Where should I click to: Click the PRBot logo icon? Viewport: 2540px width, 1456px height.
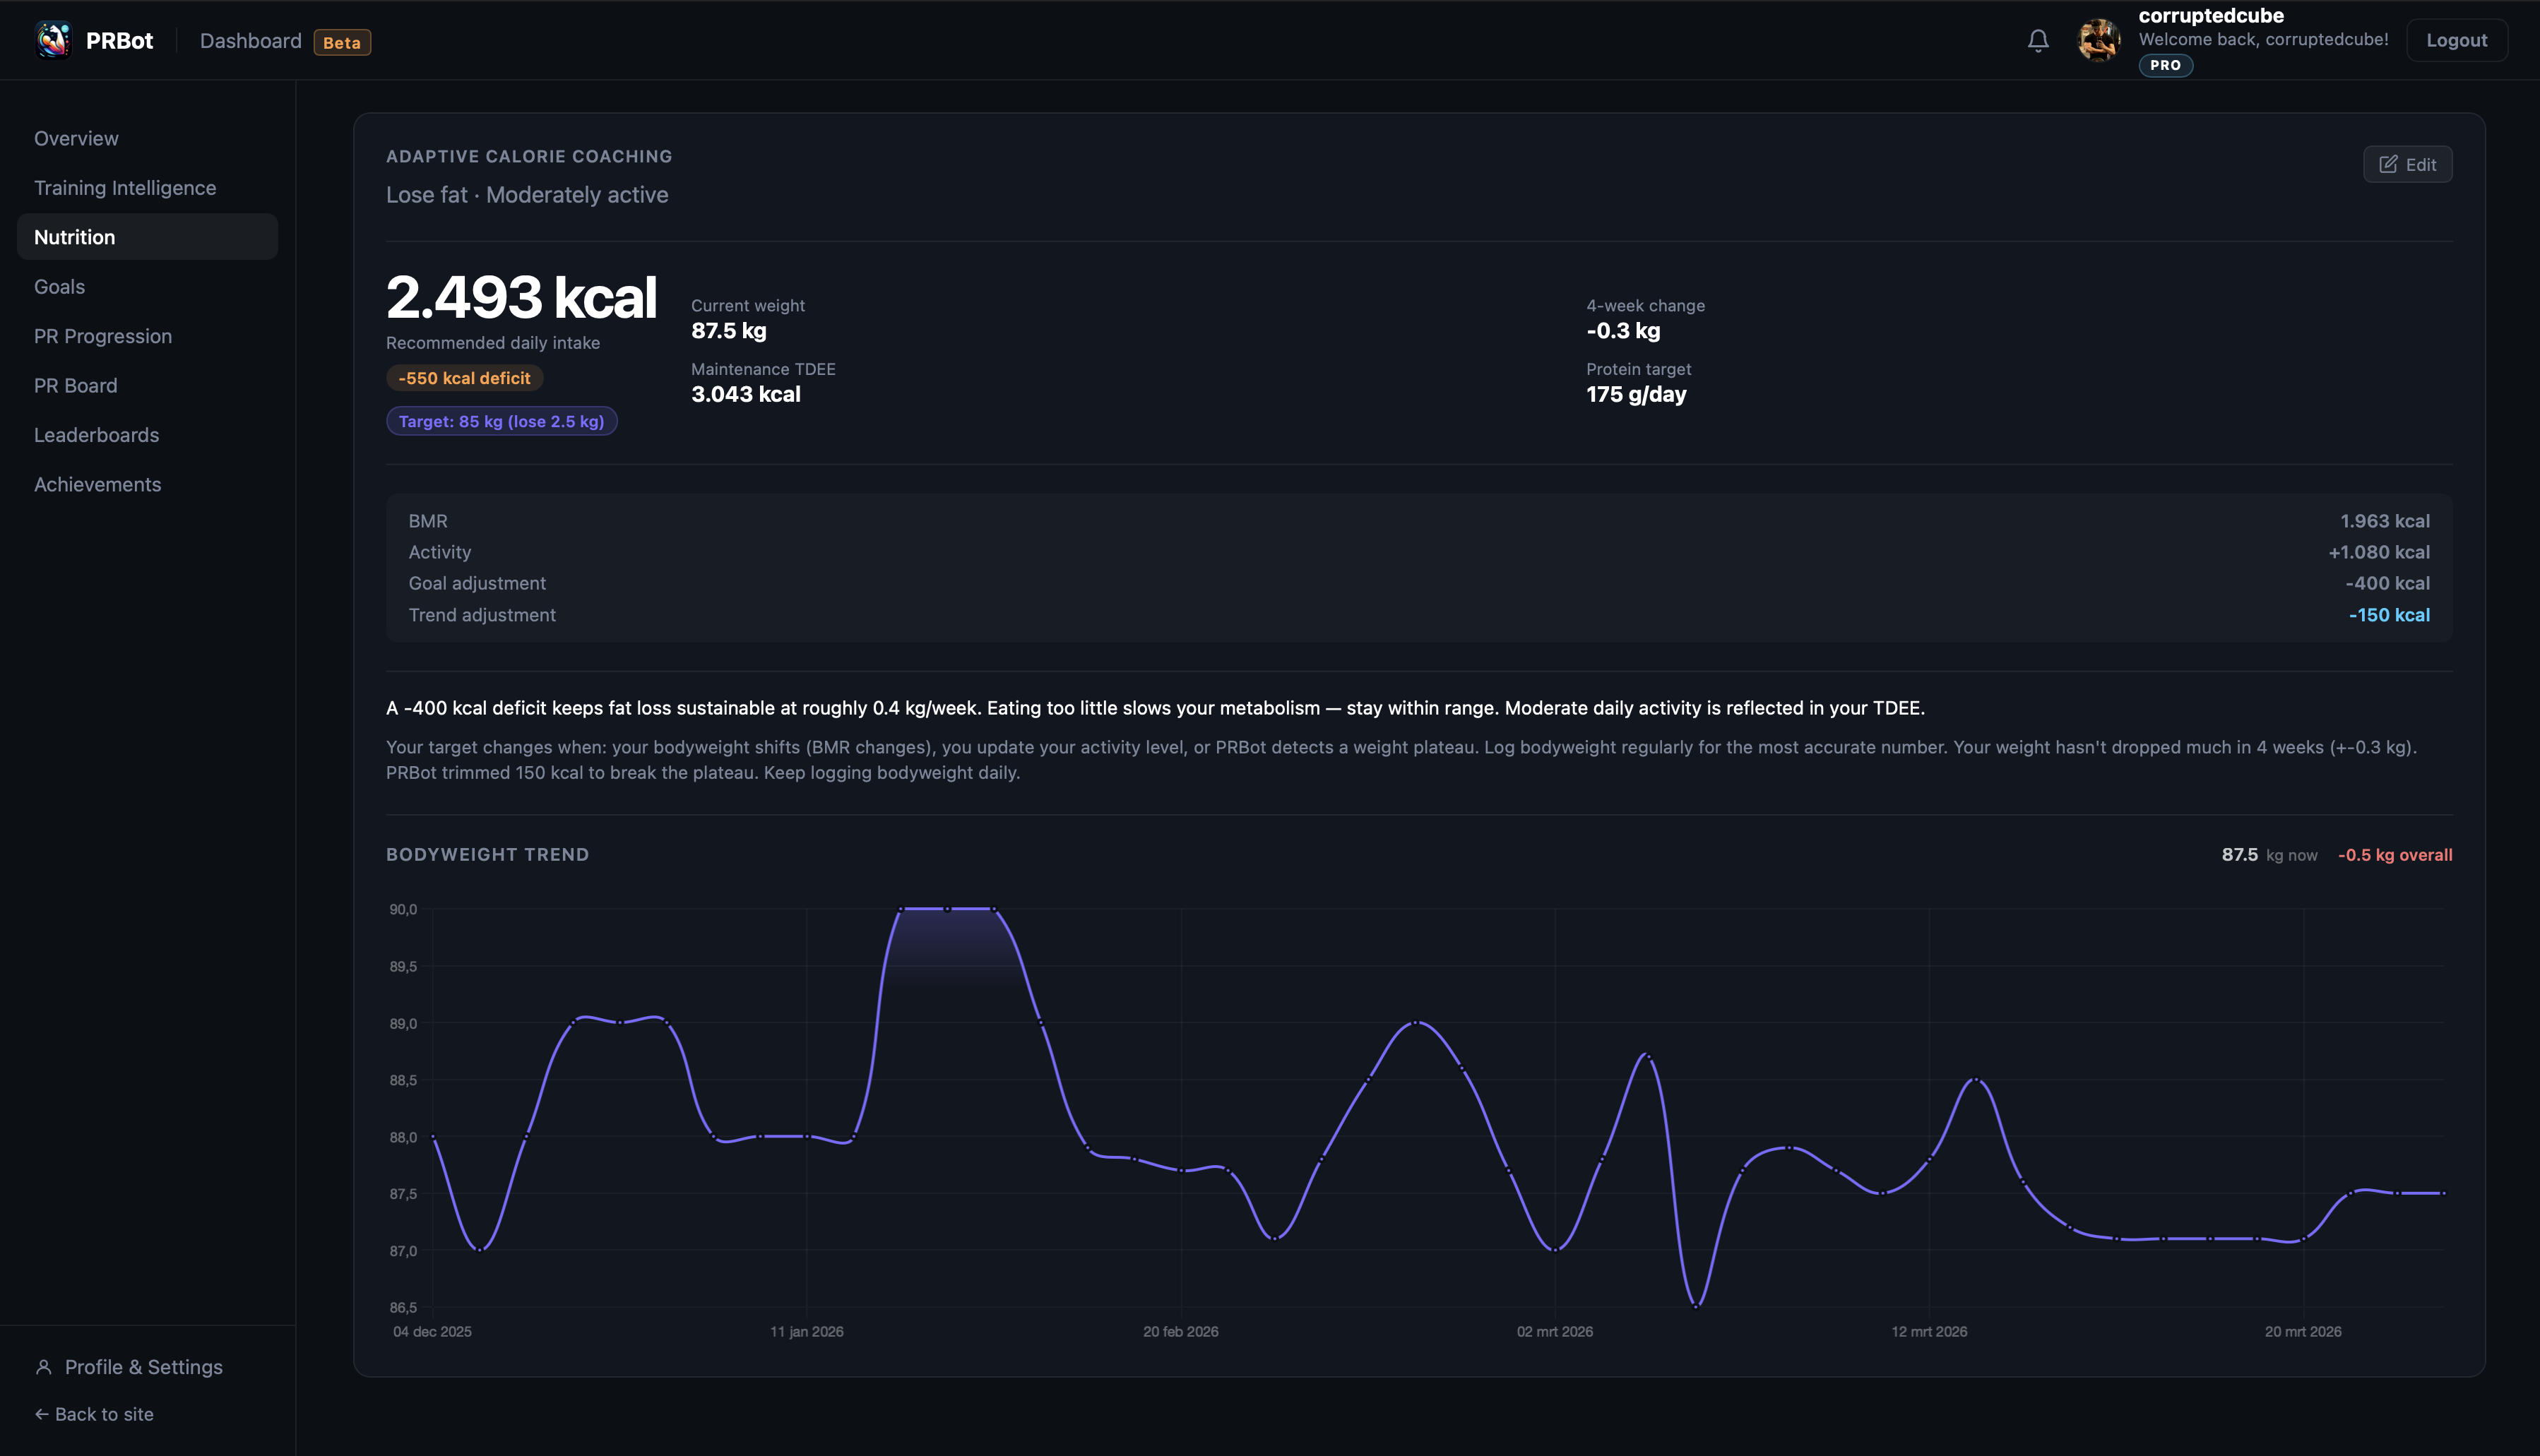pyautogui.click(x=53, y=41)
